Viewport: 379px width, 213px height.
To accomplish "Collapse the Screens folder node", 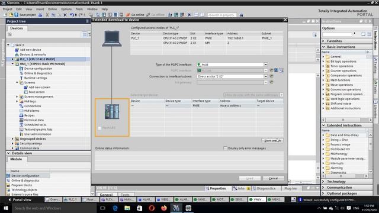I will pyautogui.click(x=17, y=83).
